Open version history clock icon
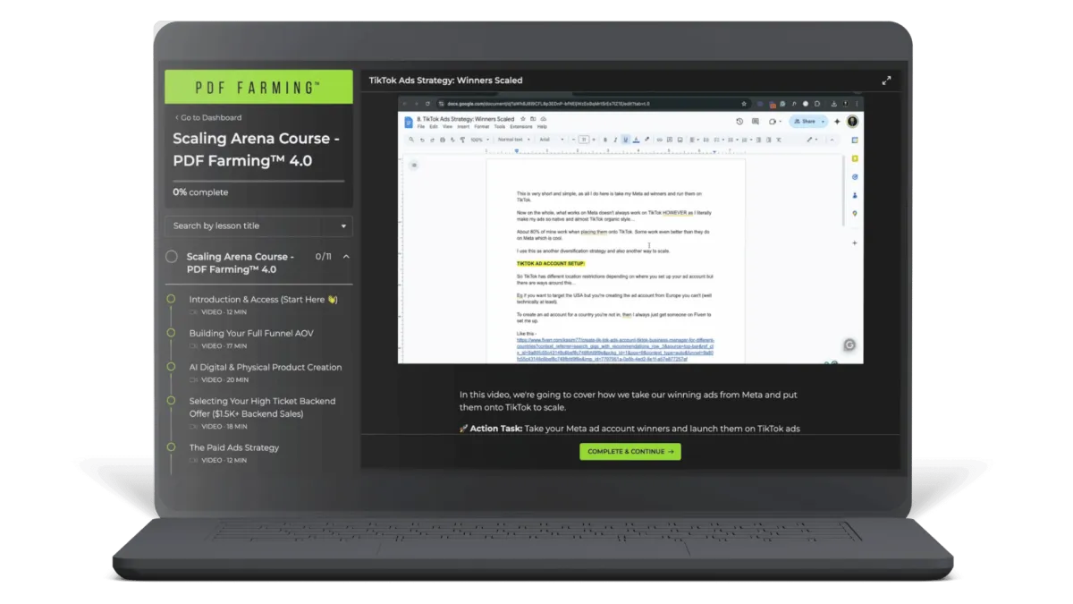 739,121
